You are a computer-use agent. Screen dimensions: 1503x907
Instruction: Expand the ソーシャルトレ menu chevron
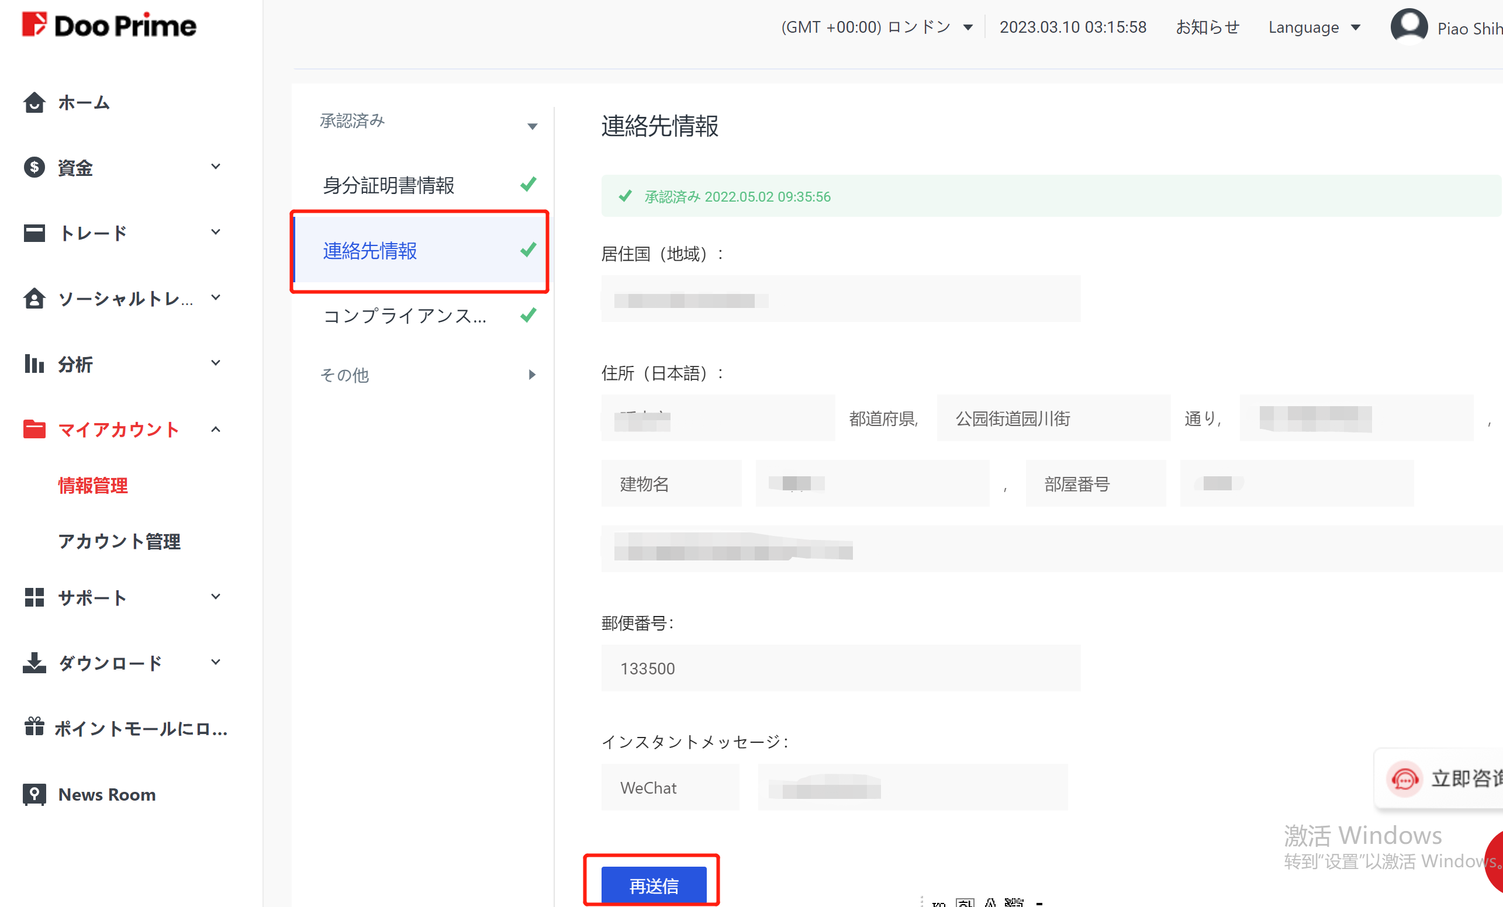(215, 297)
